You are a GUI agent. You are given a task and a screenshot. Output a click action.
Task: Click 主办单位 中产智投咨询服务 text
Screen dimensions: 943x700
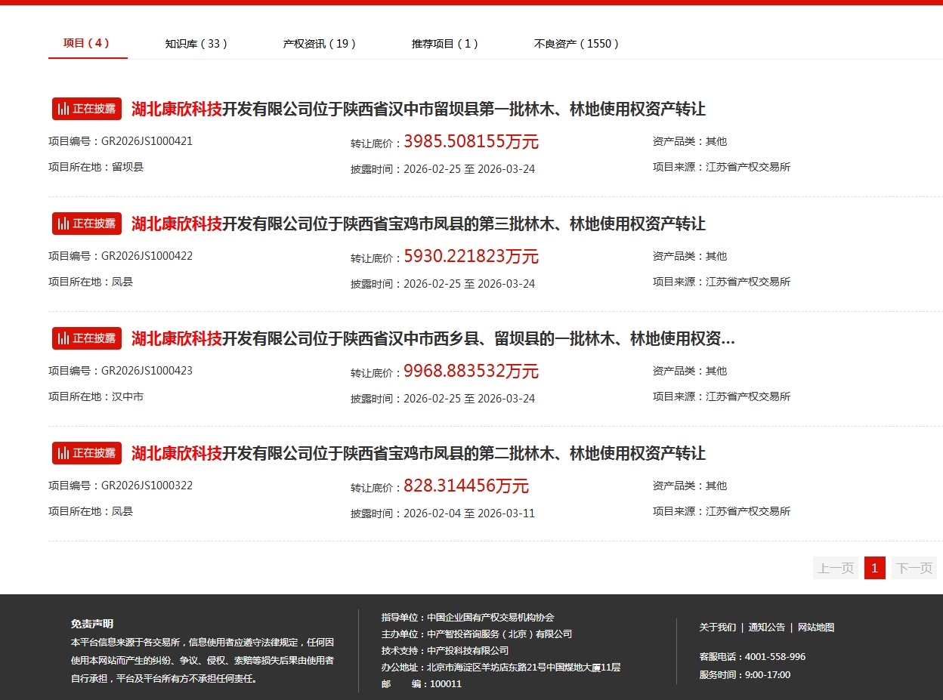click(477, 634)
